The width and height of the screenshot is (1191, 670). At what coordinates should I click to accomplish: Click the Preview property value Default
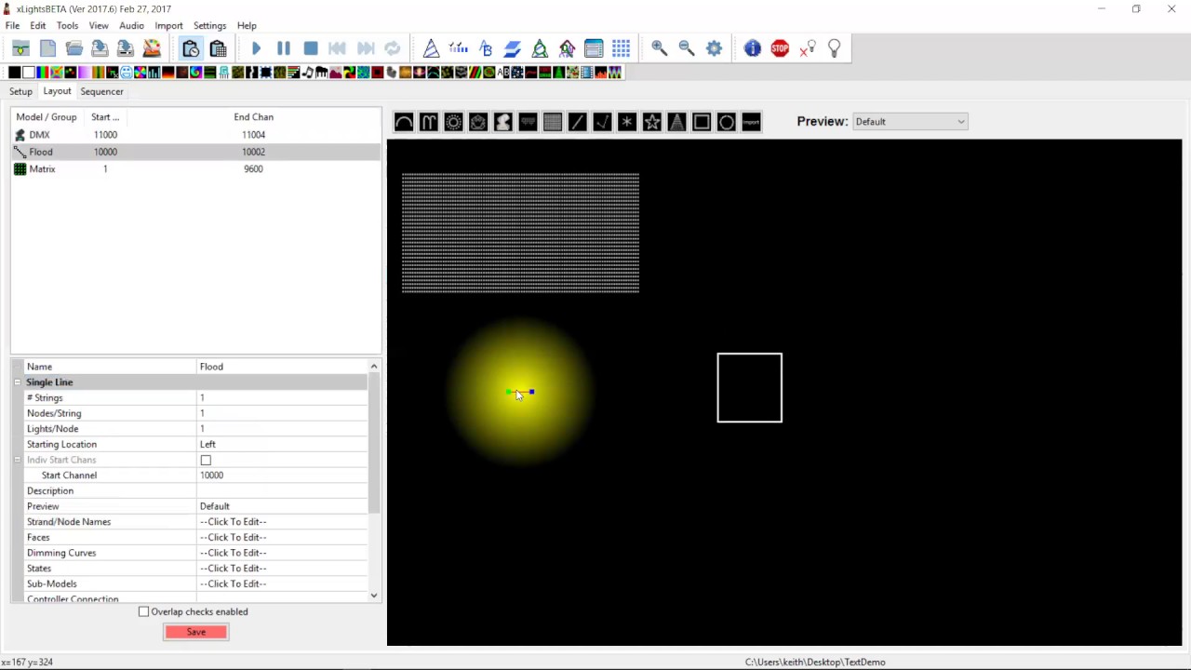pos(283,506)
